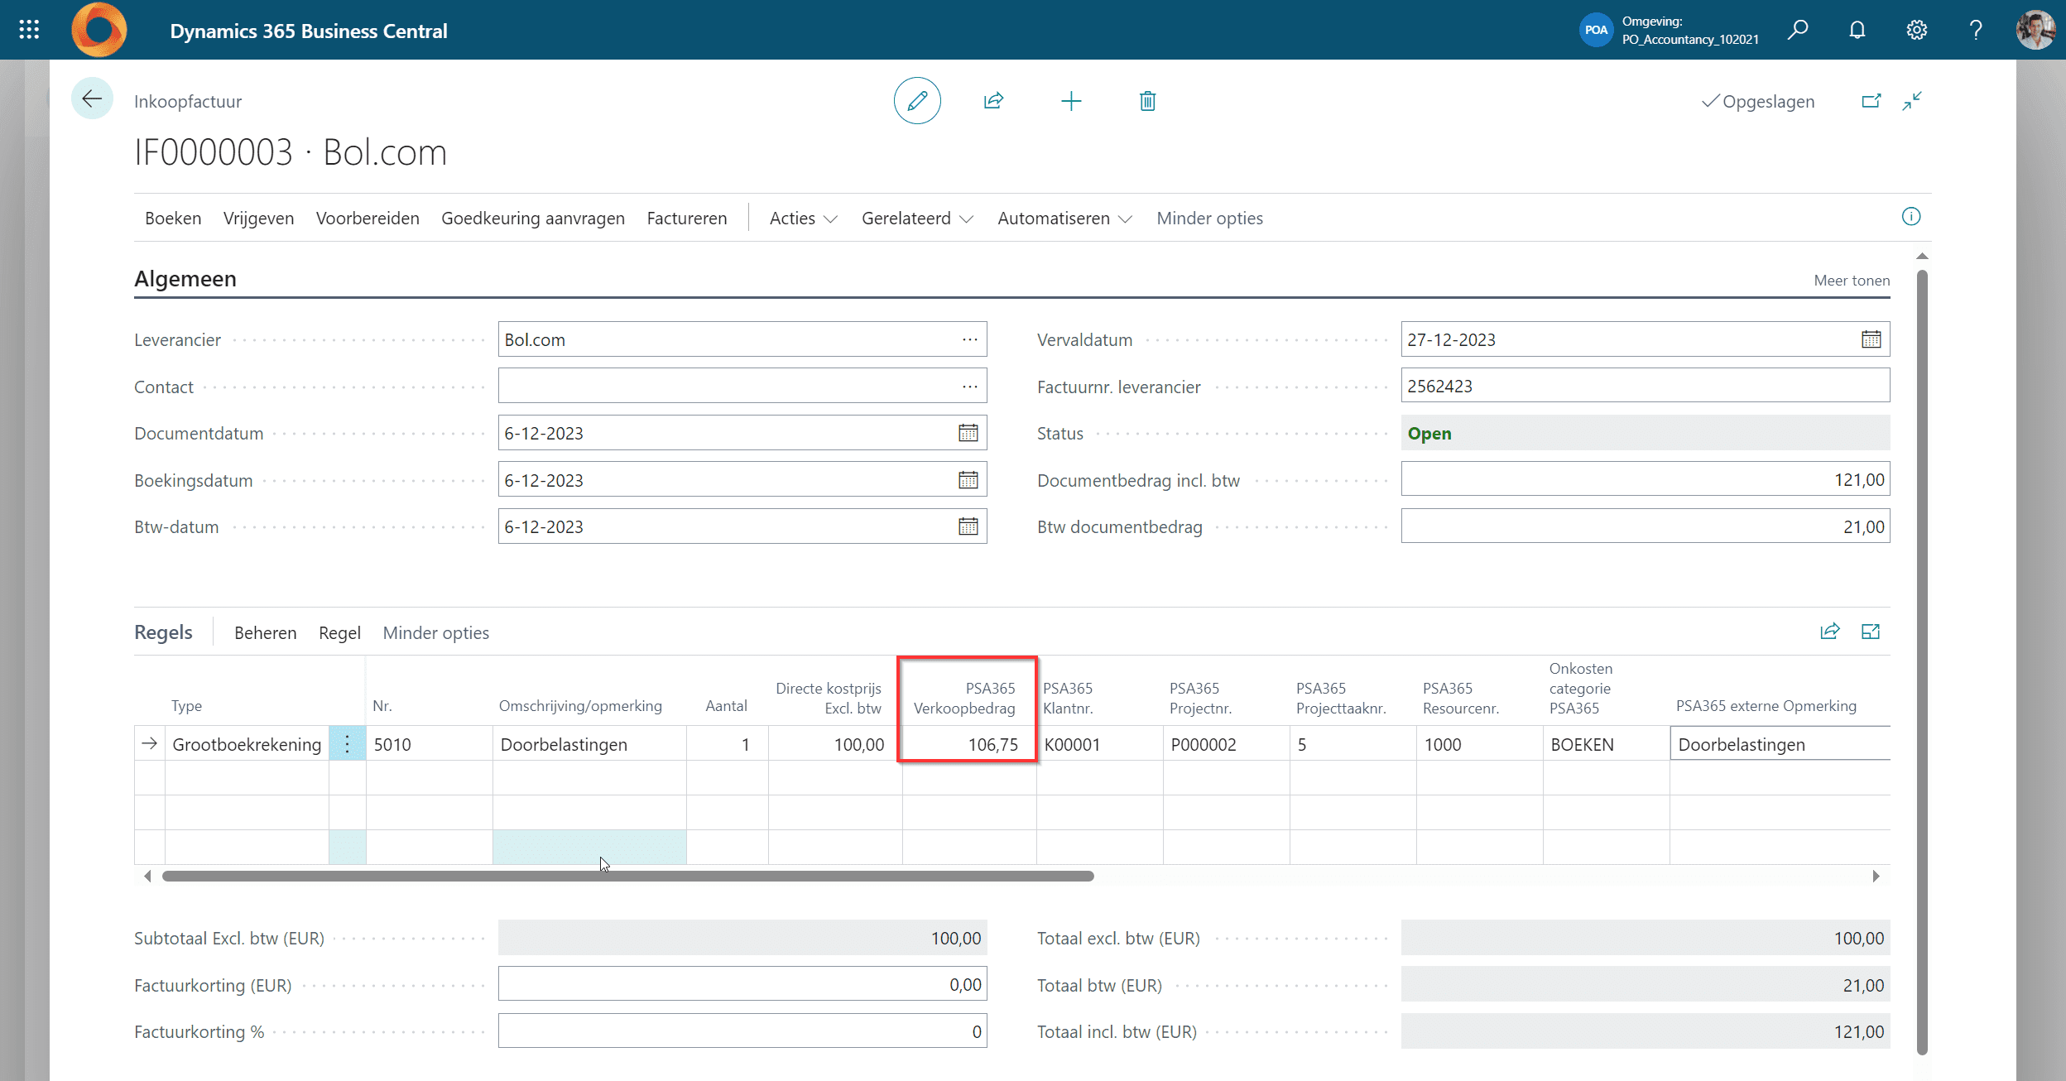The image size is (2066, 1081).
Task: Click the Factuurkorting % field
Action: pos(742,1031)
